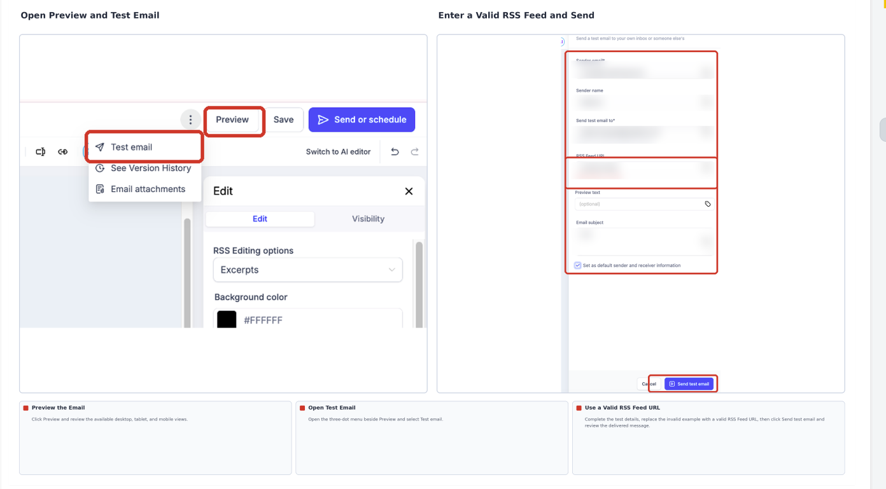Click the 'Open Test Email' card title
Image resolution: width=886 pixels, height=489 pixels.
332,408
